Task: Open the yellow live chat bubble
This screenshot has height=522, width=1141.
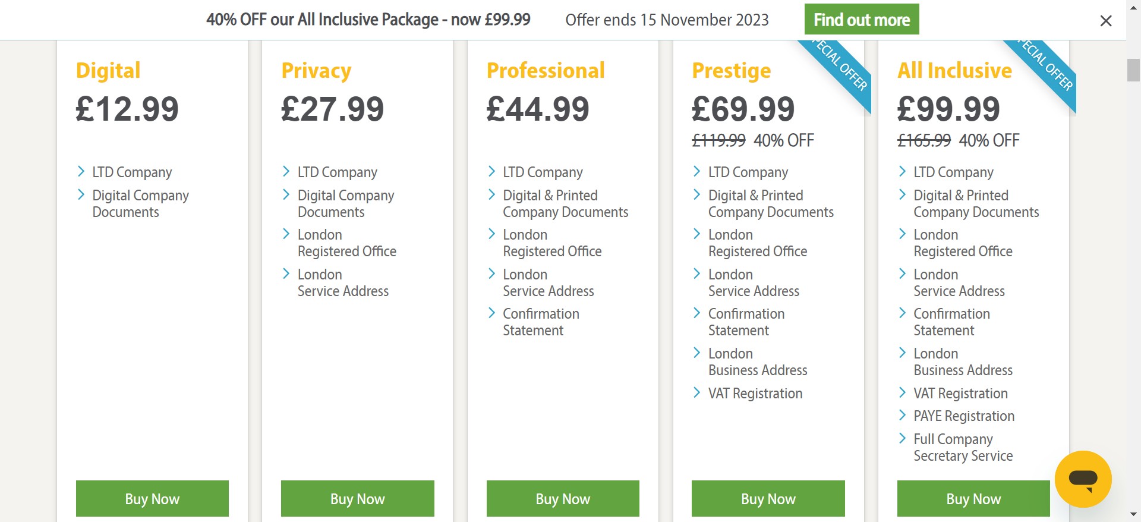Action: pyautogui.click(x=1083, y=479)
